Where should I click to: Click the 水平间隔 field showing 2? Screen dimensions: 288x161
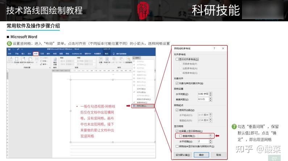click(x=204, y=141)
